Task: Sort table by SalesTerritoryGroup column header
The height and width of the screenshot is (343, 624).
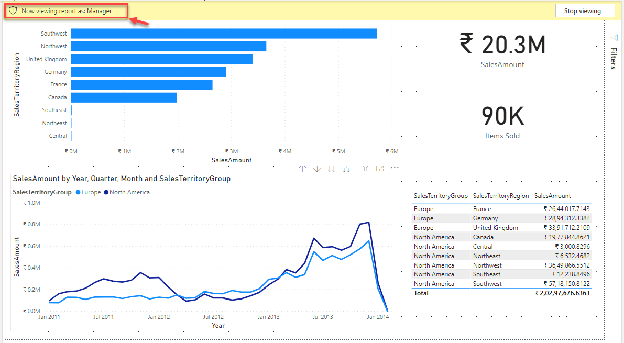Action: tap(440, 196)
